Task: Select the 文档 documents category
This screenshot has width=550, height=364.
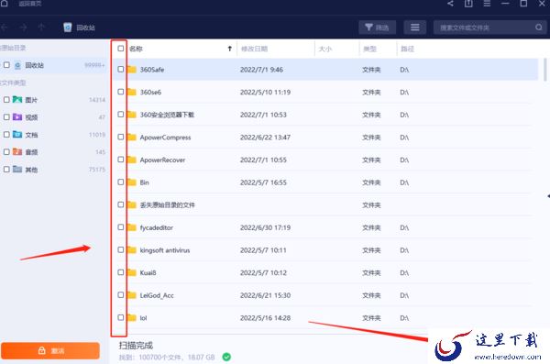Action: point(53,135)
